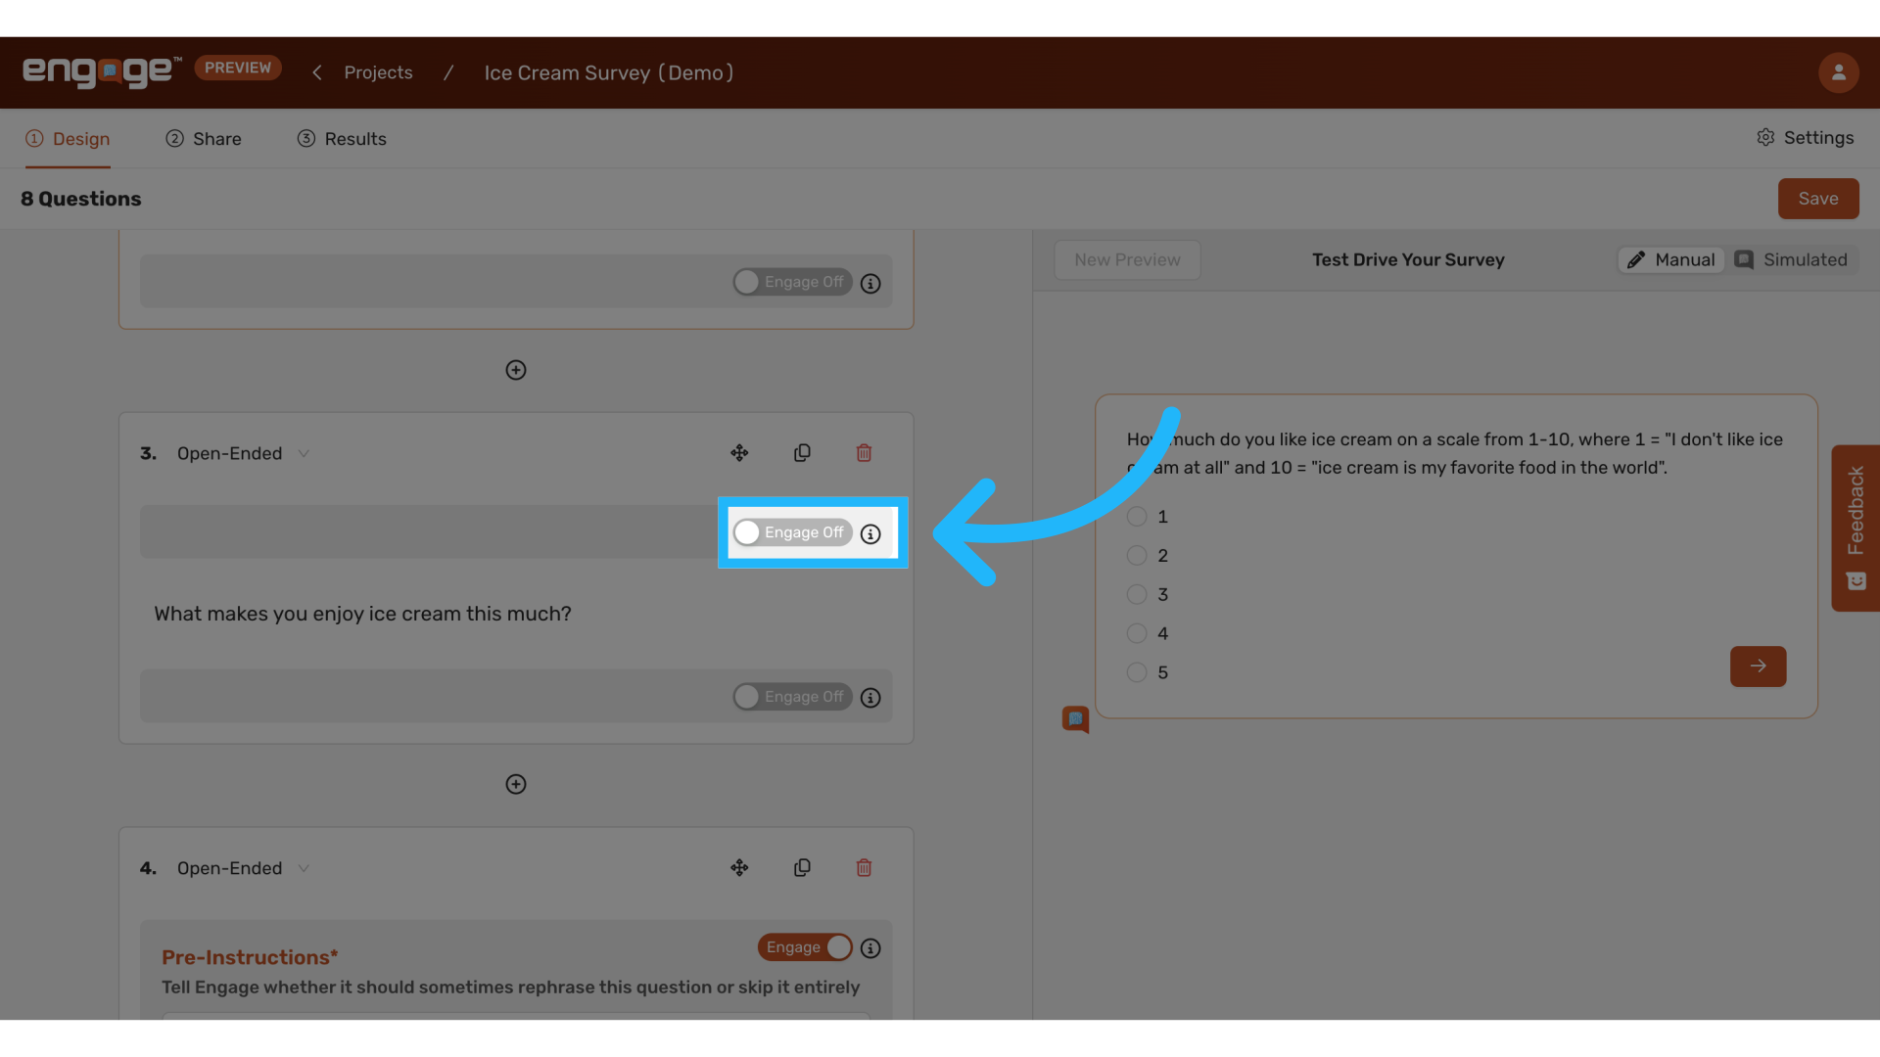Disable the Engage switch in question 4 Pre-Instructions
The image size is (1880, 1057).
coord(805,947)
